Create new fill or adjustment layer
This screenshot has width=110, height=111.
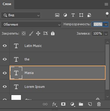coord(73,104)
